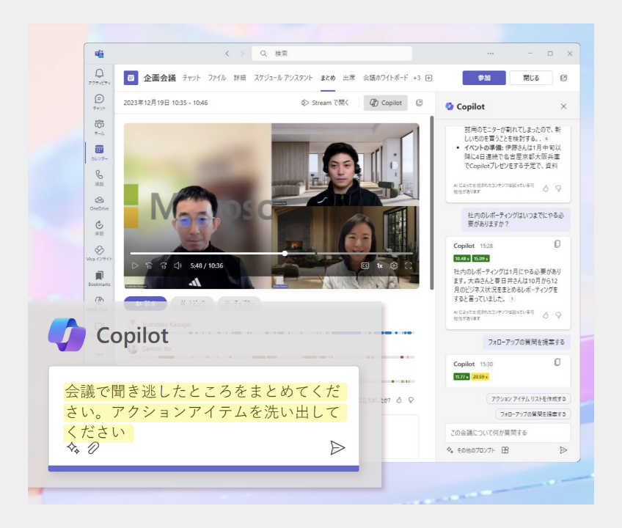The height and width of the screenshot is (528, 622).
Task: Mute the video player volume
Action: point(178,265)
